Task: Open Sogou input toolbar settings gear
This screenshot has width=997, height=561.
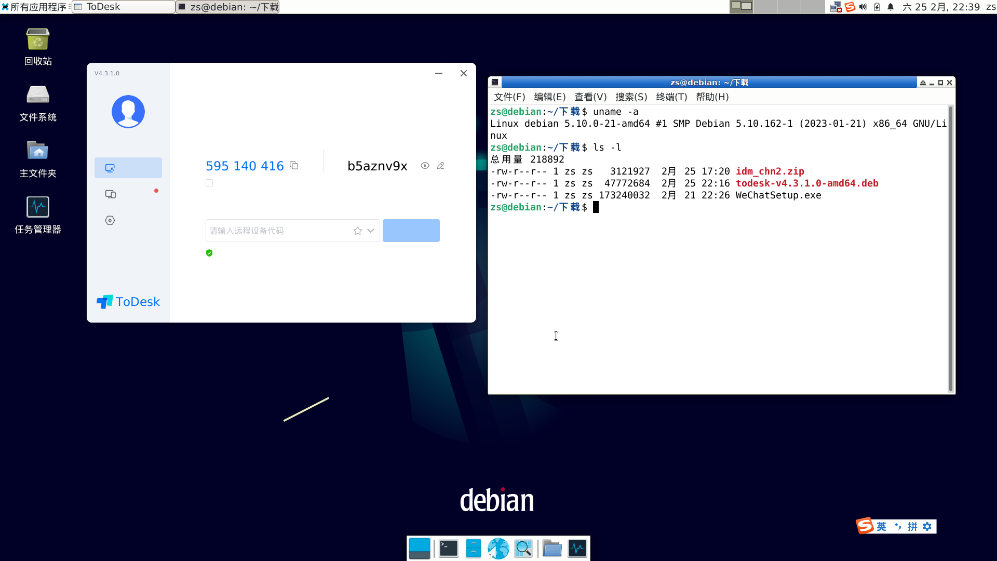Action: pos(927,527)
